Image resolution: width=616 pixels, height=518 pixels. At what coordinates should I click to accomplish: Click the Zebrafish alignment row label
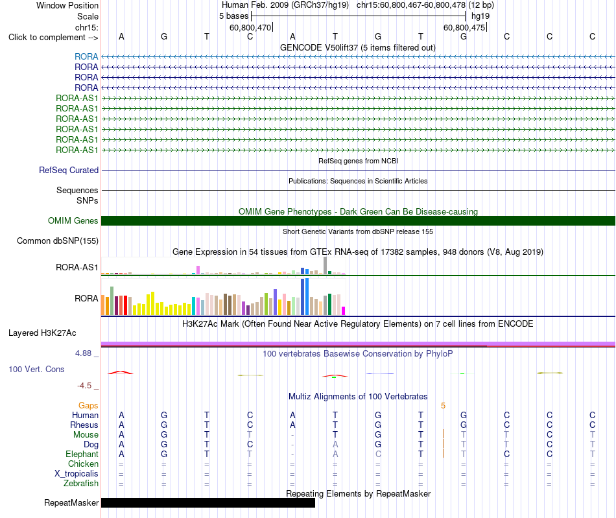click(81, 484)
